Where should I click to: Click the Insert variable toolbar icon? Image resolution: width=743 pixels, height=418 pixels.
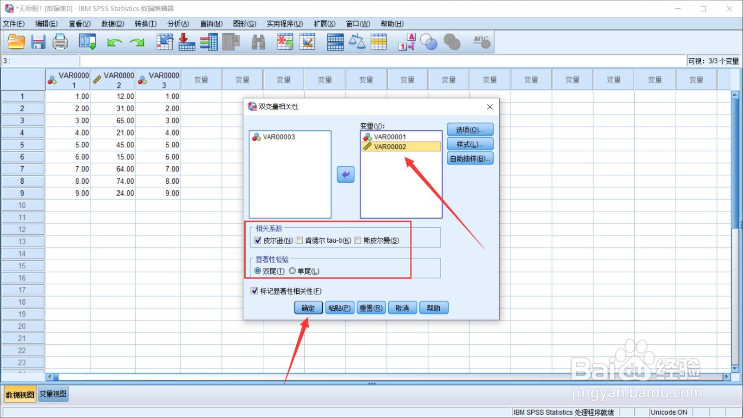[x=307, y=42]
